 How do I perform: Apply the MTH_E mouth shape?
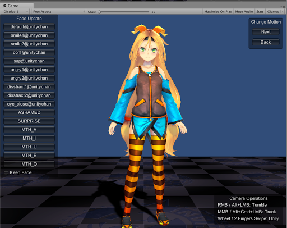29,156
